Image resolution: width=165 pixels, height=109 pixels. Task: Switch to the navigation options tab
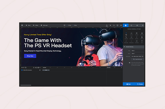pos(131,25)
